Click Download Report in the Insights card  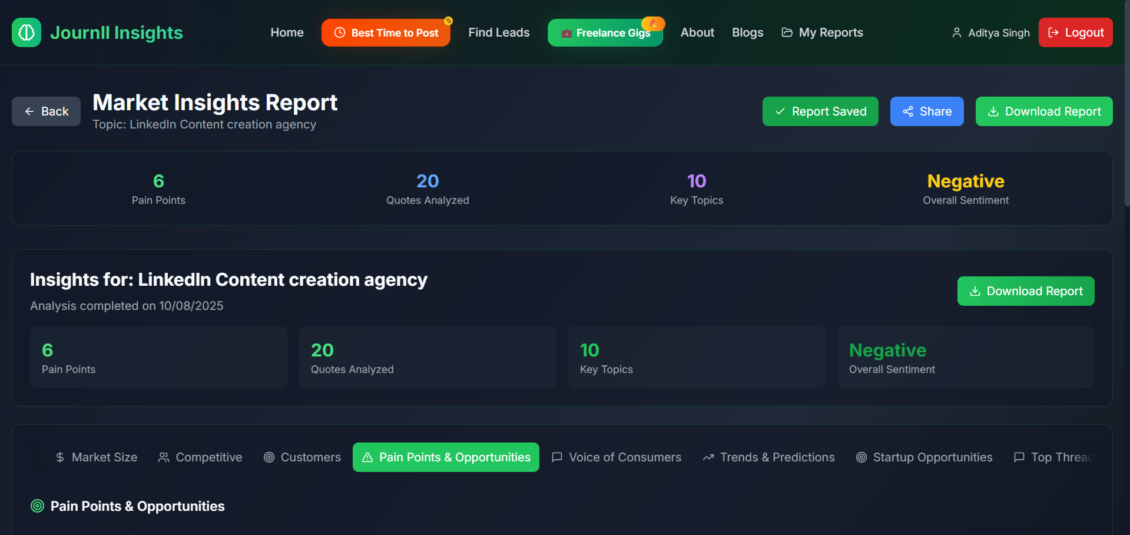[x=1026, y=291]
